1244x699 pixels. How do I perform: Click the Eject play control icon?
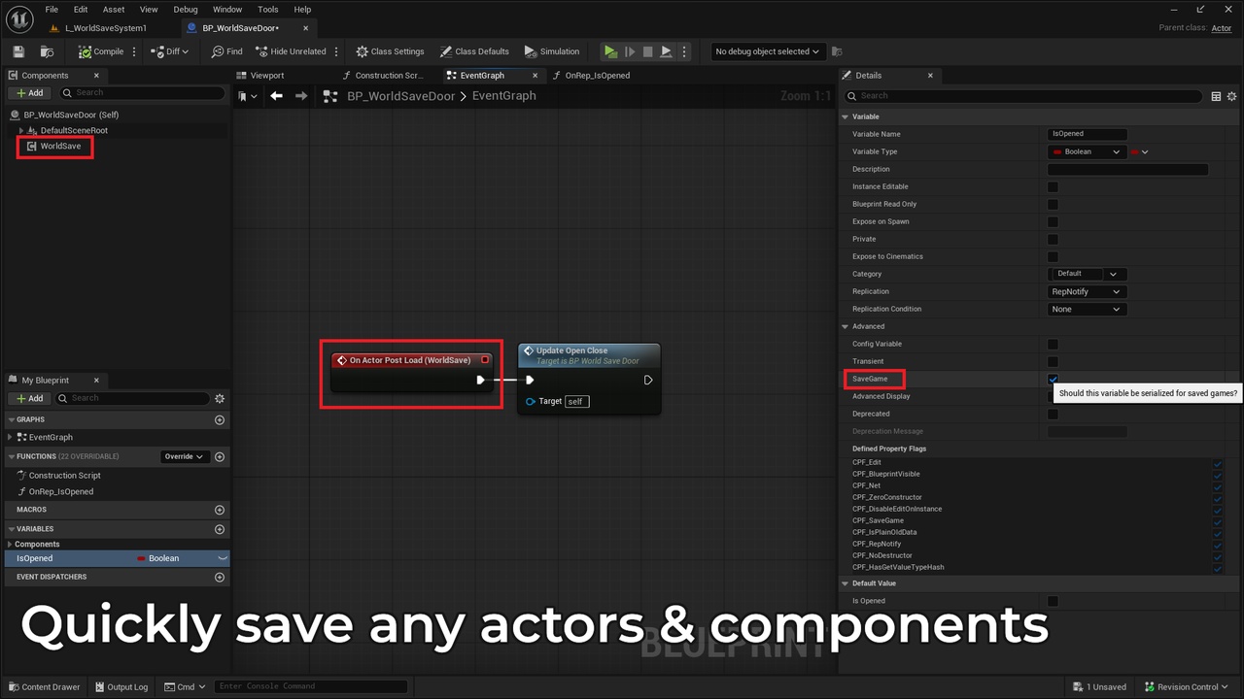pos(666,51)
